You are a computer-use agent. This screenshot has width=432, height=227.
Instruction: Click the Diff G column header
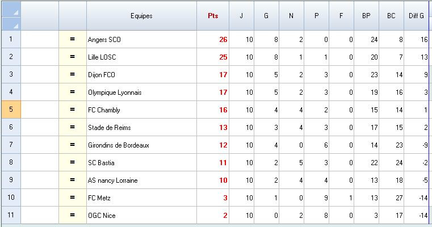click(x=417, y=16)
